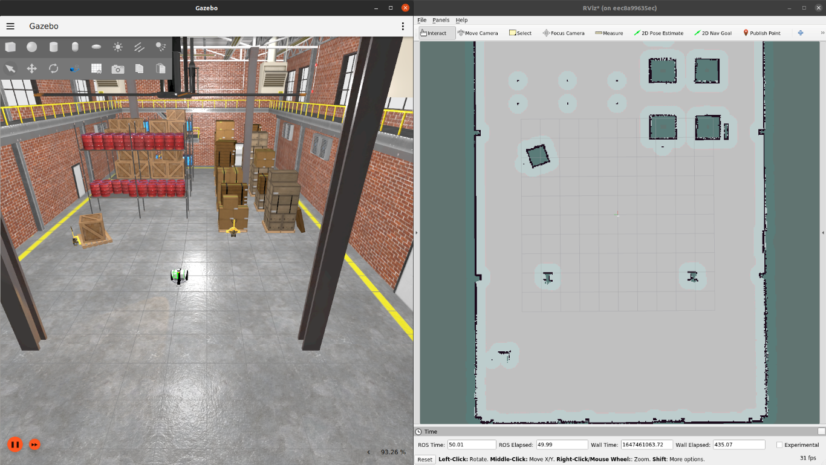
Task: Open the Gazebo hamburger menu
Action: tap(10, 27)
